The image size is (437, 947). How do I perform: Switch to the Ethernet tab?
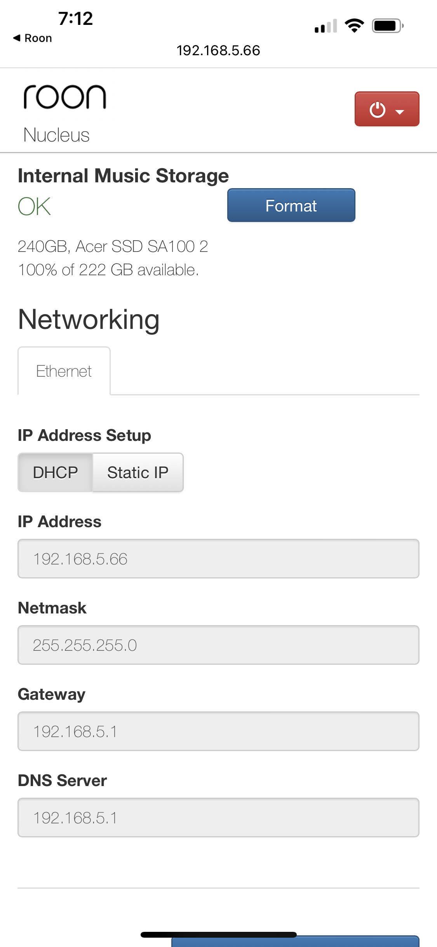(x=64, y=370)
